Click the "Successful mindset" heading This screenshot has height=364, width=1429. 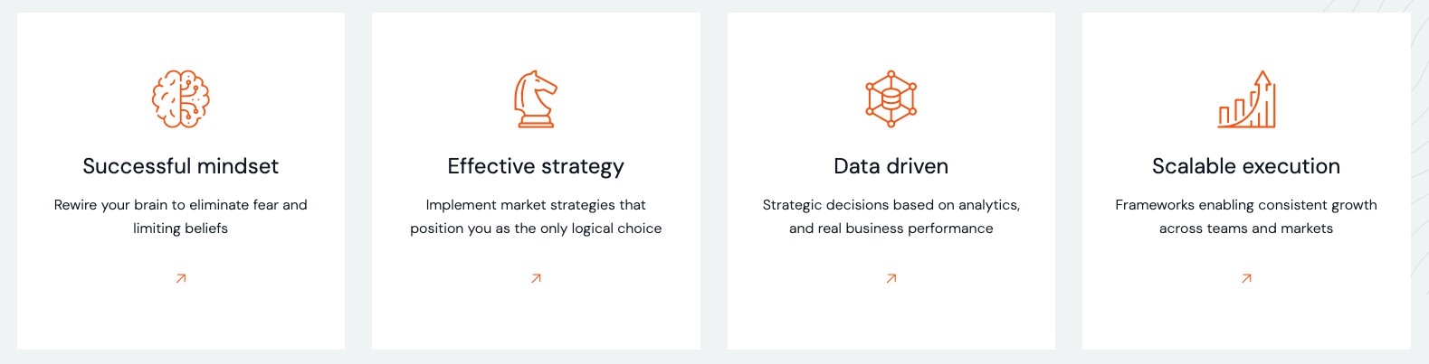click(x=181, y=166)
